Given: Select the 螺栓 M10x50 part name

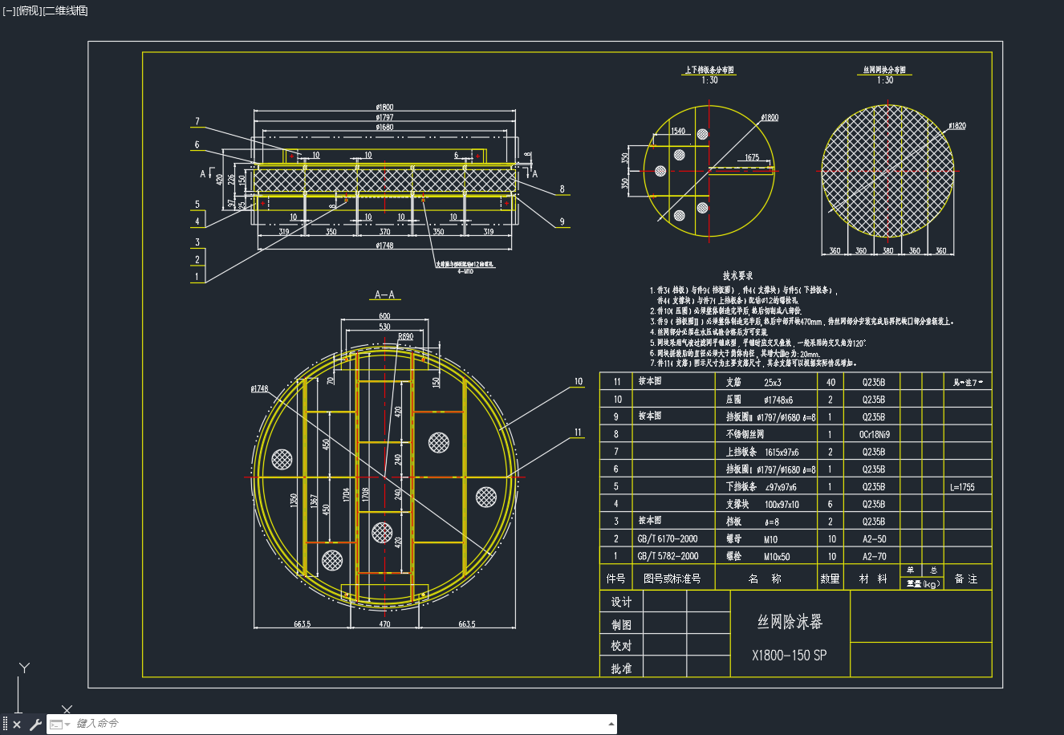Looking at the screenshot, I should coord(758,556).
